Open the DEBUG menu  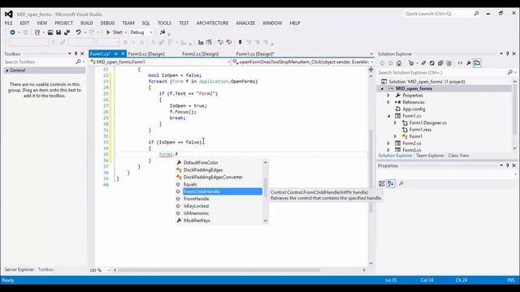click(x=107, y=23)
